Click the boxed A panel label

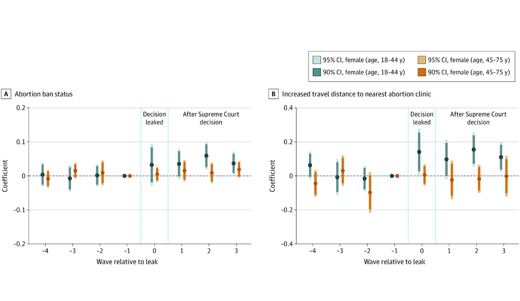pyautogui.click(x=6, y=94)
